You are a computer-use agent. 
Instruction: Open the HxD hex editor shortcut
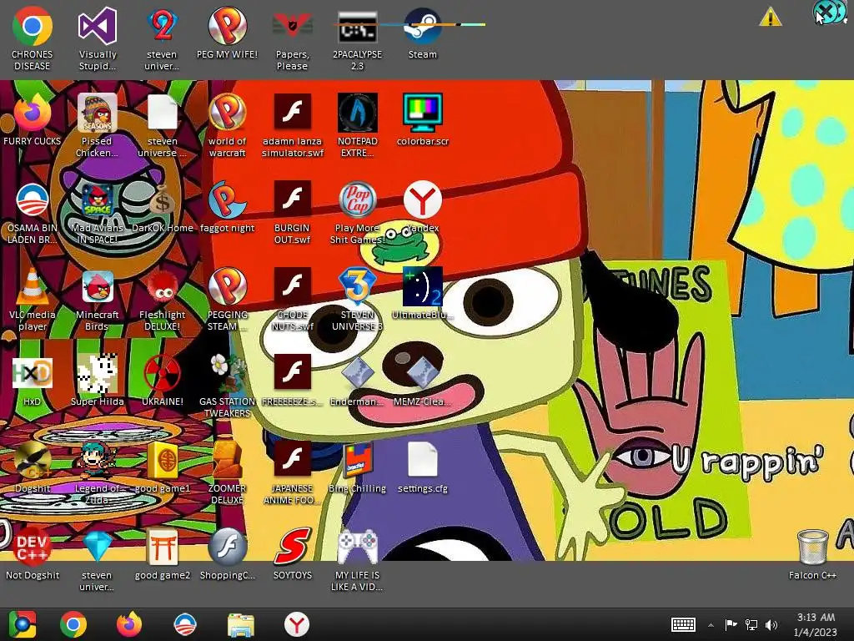33,373
